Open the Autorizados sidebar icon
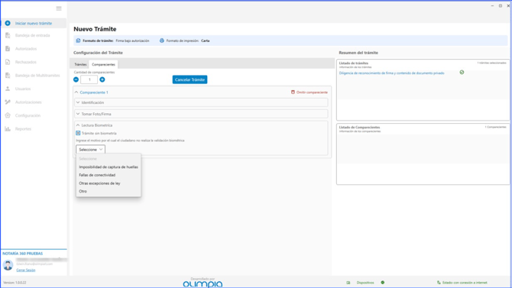Image resolution: width=512 pixels, height=288 pixels. coord(8,49)
